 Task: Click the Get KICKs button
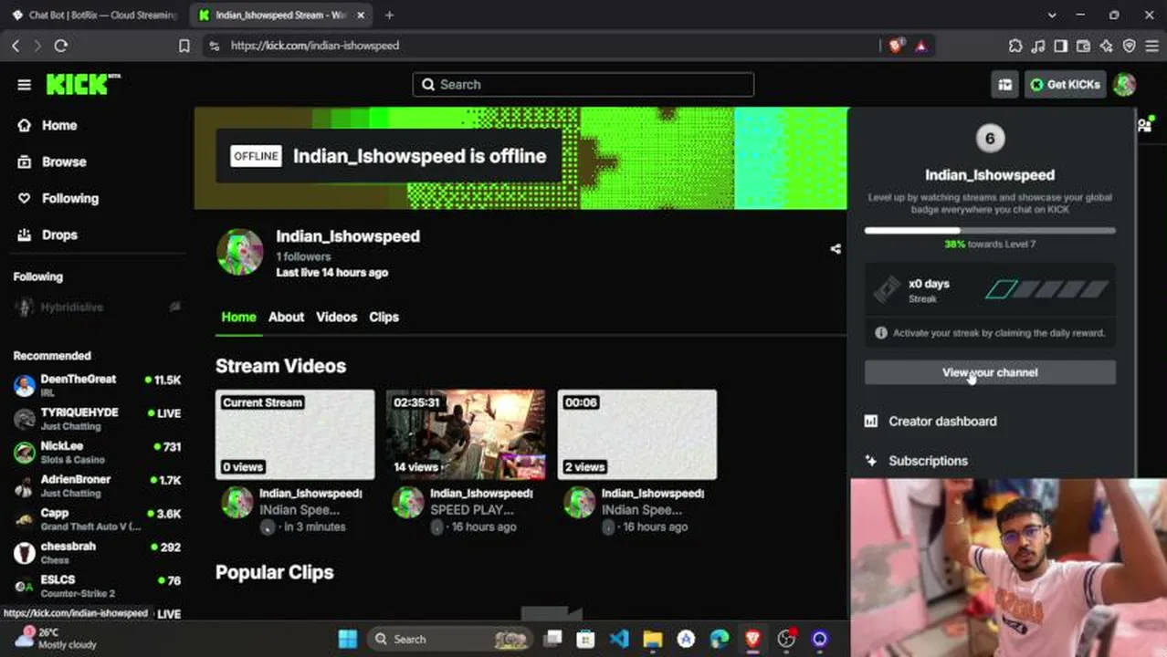(x=1065, y=84)
